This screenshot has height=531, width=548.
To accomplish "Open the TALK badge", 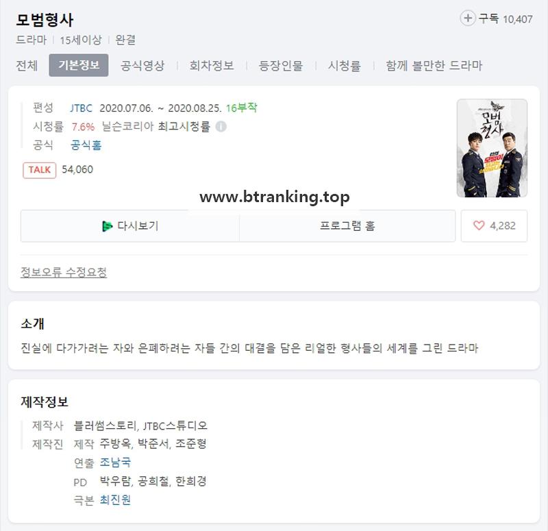I will 40,170.
